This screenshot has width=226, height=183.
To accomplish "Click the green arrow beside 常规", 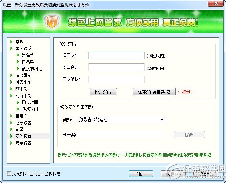I will pyautogui.click(x=11, y=42).
